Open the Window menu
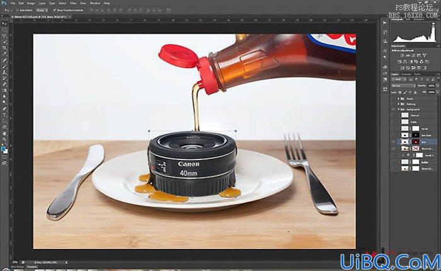Image resolution: width=441 pixels, height=271 pixels. (x=94, y=3)
